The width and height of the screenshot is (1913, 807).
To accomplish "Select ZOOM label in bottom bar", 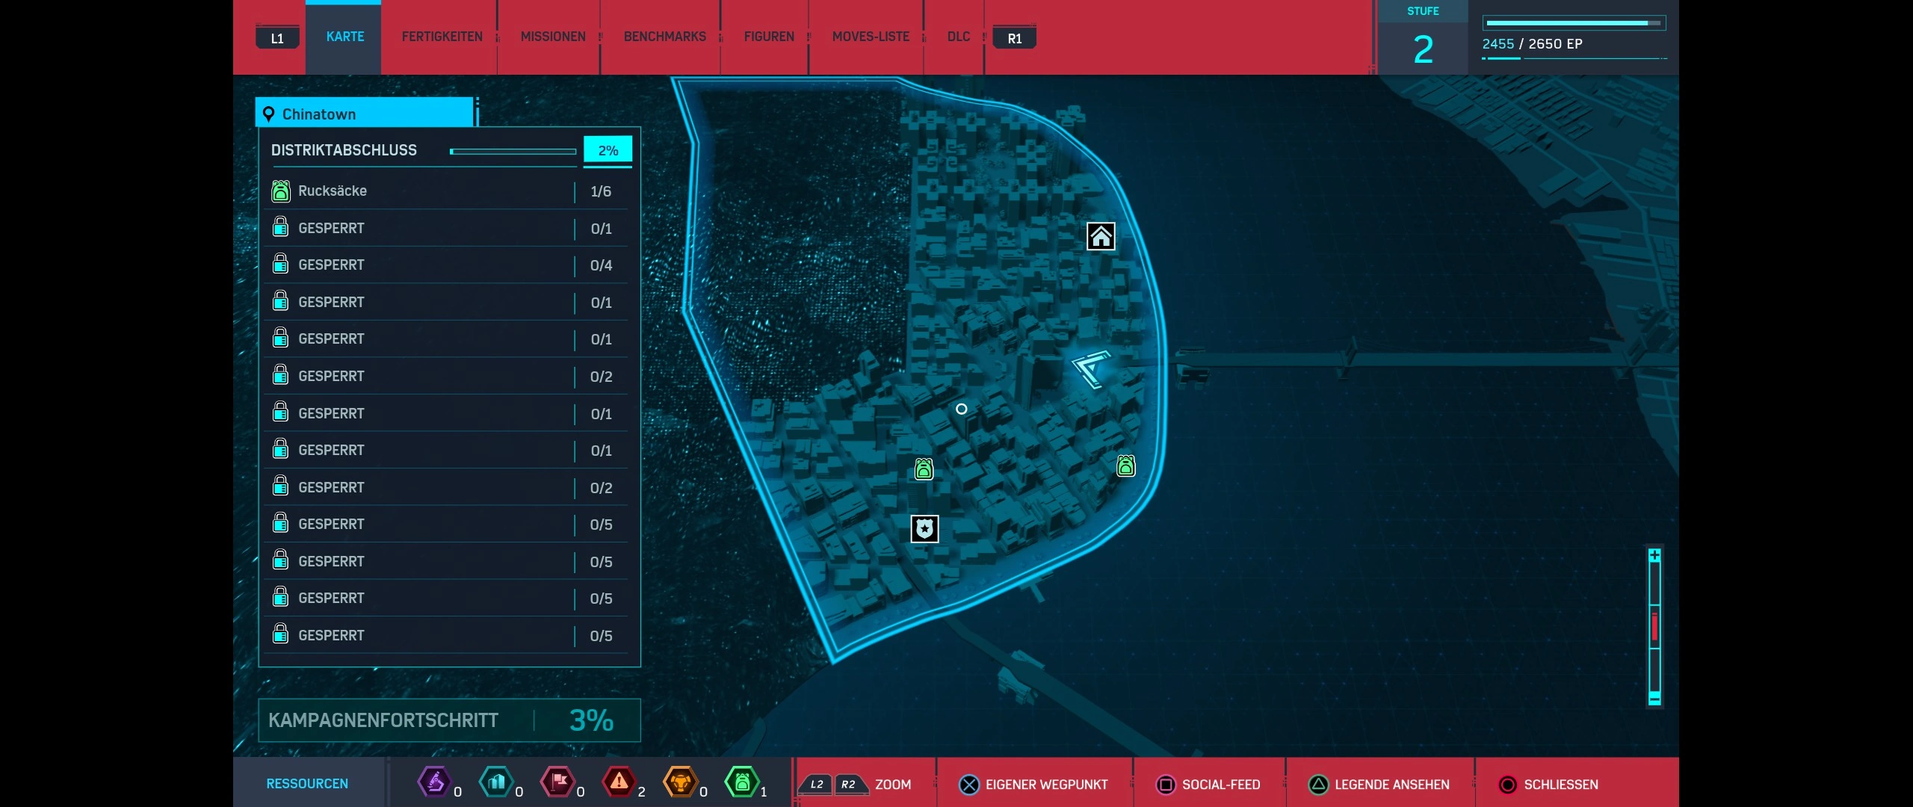I will (893, 785).
